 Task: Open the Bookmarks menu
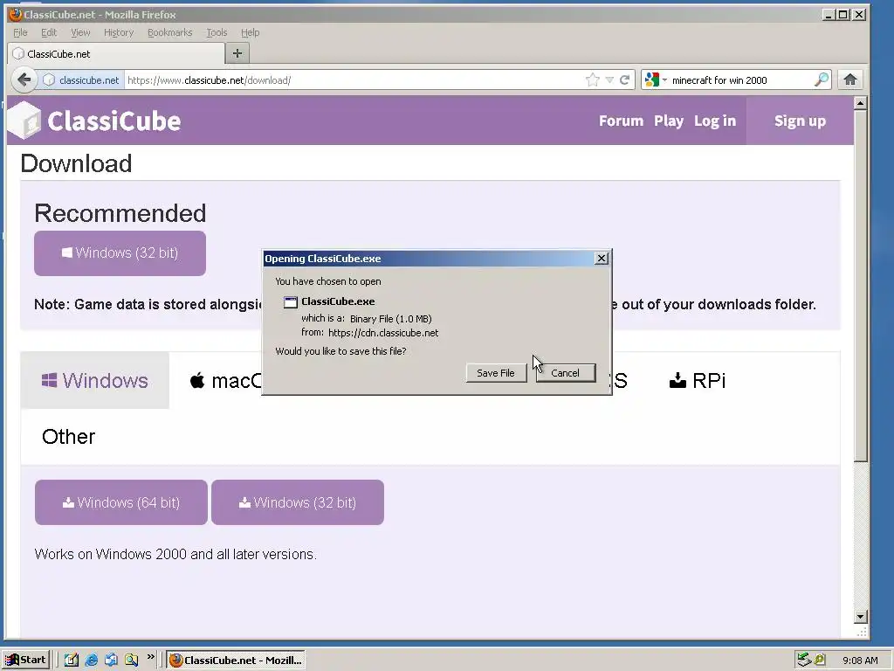[x=170, y=32]
